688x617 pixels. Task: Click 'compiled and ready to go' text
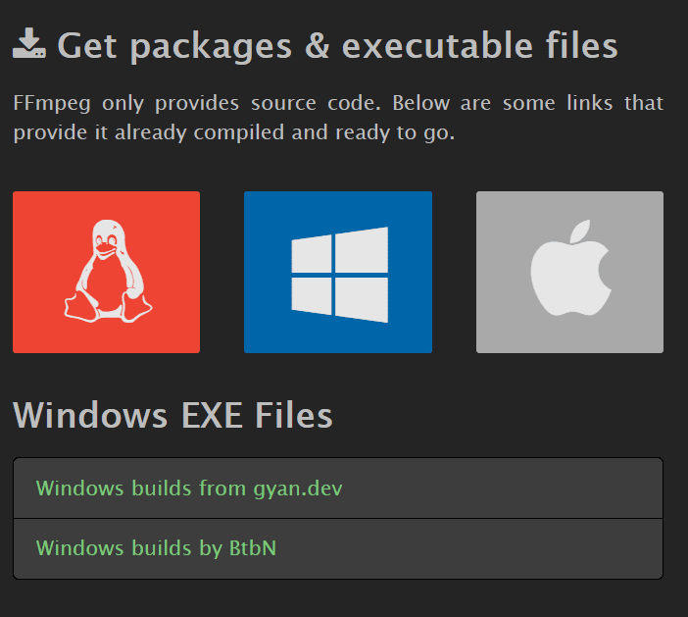(x=323, y=133)
